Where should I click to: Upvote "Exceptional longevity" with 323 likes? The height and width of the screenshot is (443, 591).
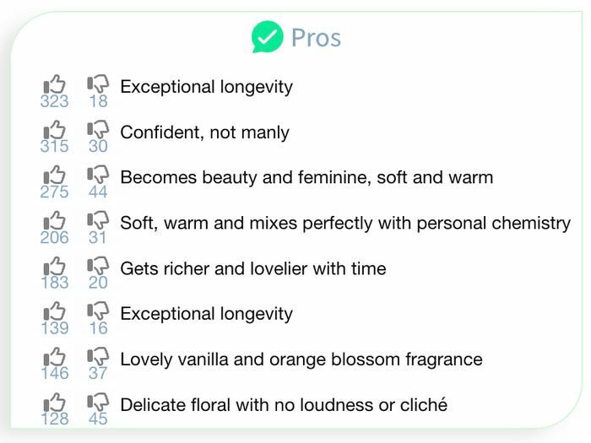pos(55,84)
